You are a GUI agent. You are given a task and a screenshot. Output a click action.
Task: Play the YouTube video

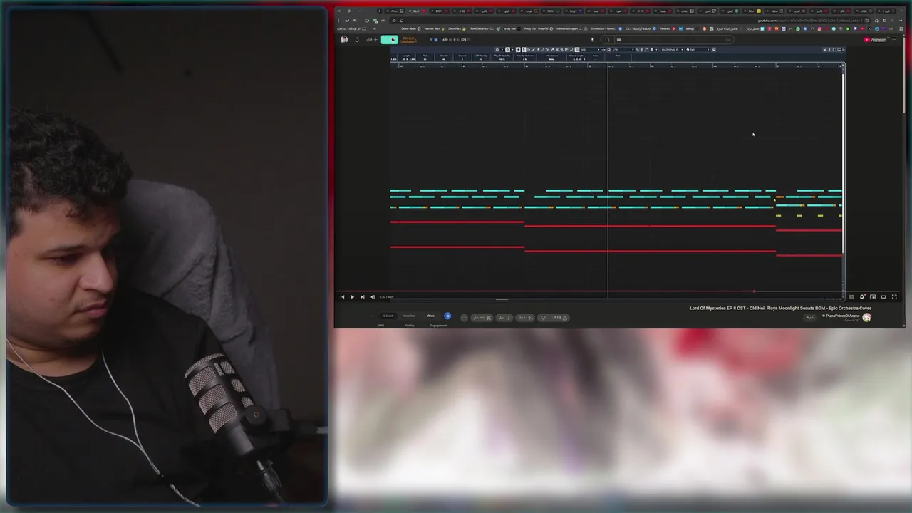[x=352, y=296]
